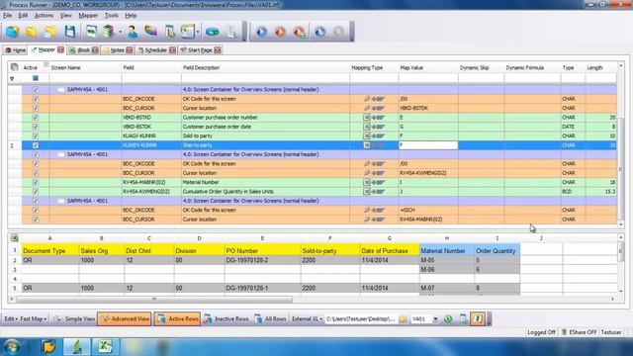The image size is (633, 356).
Task: Click the Map Value input of Ship-to party
Action: [428, 145]
